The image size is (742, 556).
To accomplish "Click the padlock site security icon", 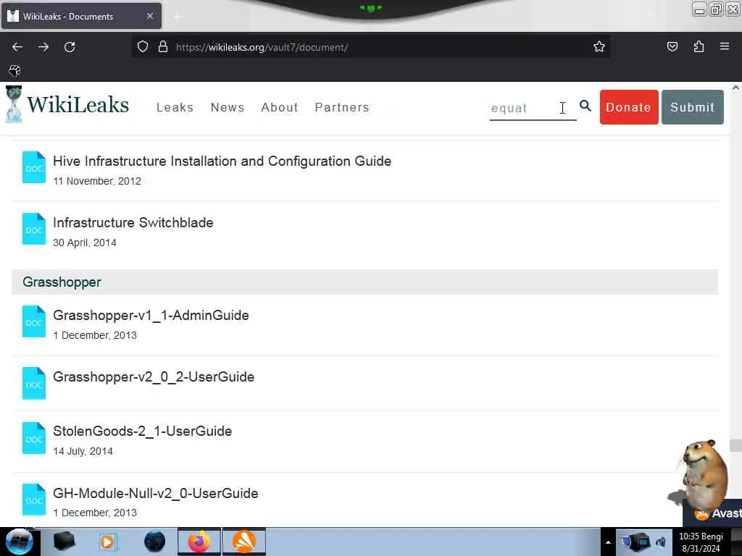I will tap(163, 47).
